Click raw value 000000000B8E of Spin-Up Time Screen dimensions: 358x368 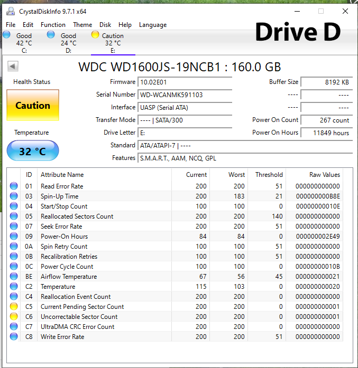(x=318, y=196)
